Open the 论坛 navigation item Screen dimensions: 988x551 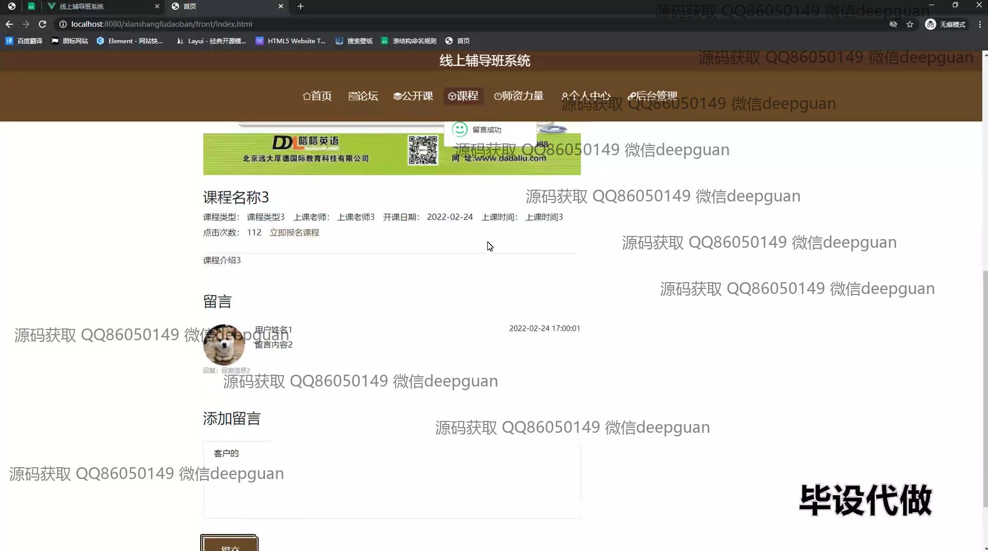coord(363,96)
